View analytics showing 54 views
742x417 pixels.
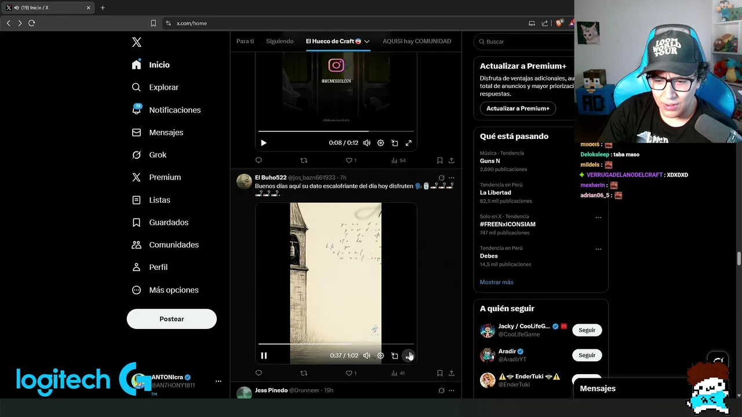398,160
